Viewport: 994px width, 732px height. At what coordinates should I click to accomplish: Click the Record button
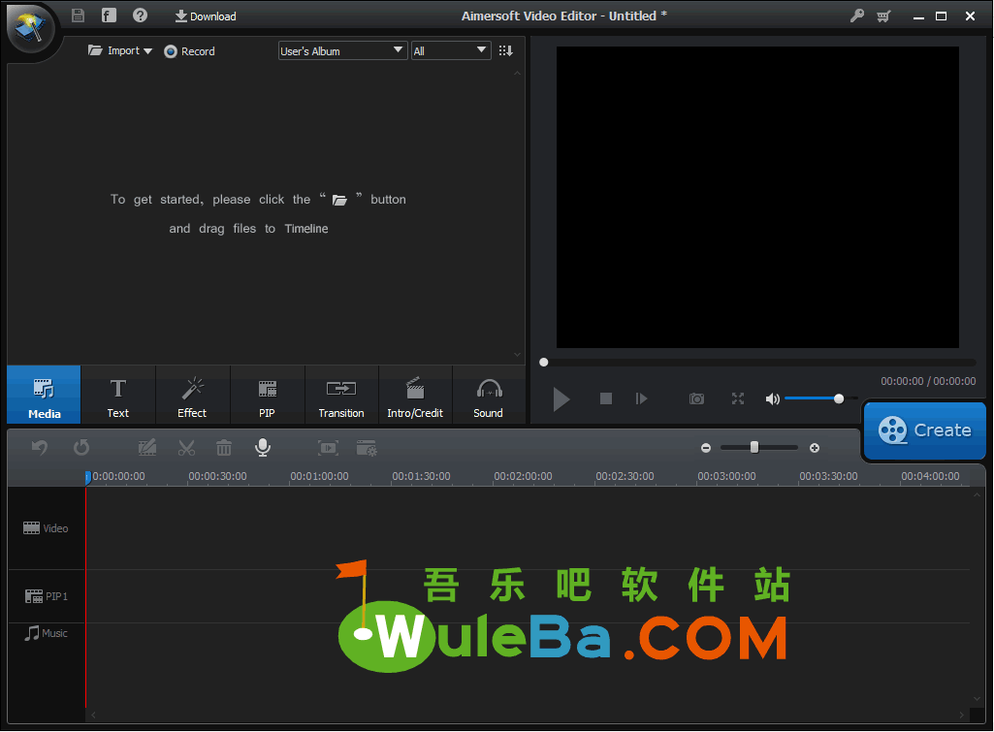(x=189, y=51)
